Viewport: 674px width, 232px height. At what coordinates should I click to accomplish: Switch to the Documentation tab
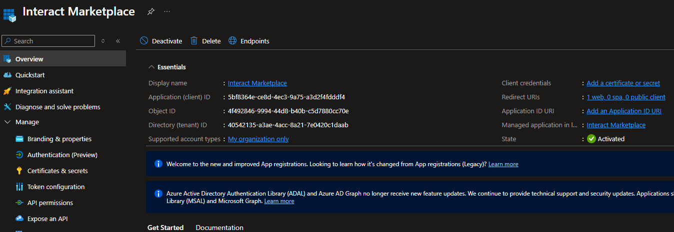219,228
